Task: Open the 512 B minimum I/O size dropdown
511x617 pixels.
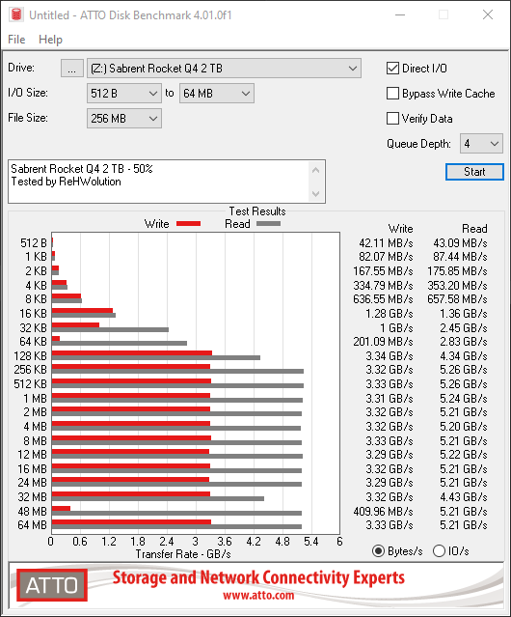Action: (x=124, y=94)
